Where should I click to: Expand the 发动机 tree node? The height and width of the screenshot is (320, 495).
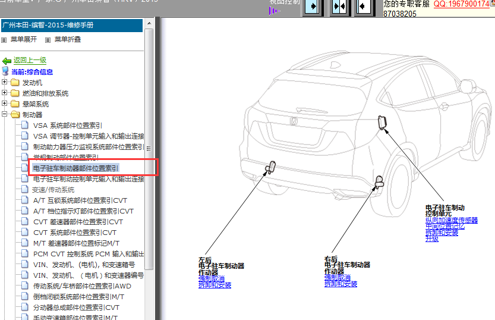tap(4, 82)
